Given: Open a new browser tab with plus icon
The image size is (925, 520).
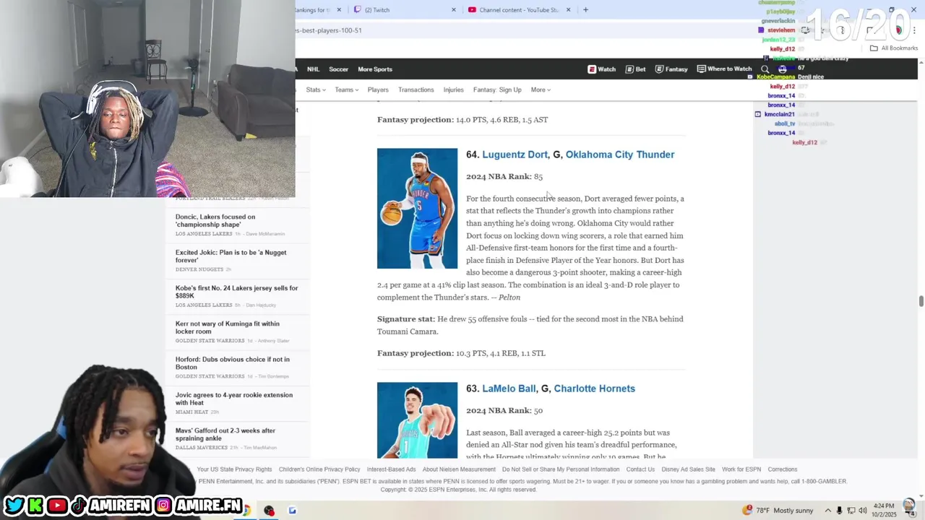Looking at the screenshot, I should coord(585,10).
